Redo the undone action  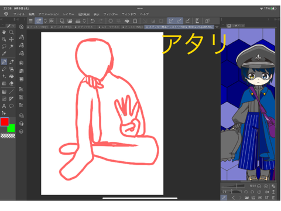click(101, 21)
